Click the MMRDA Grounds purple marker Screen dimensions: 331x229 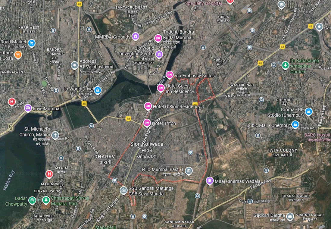pyautogui.click(x=136, y=36)
